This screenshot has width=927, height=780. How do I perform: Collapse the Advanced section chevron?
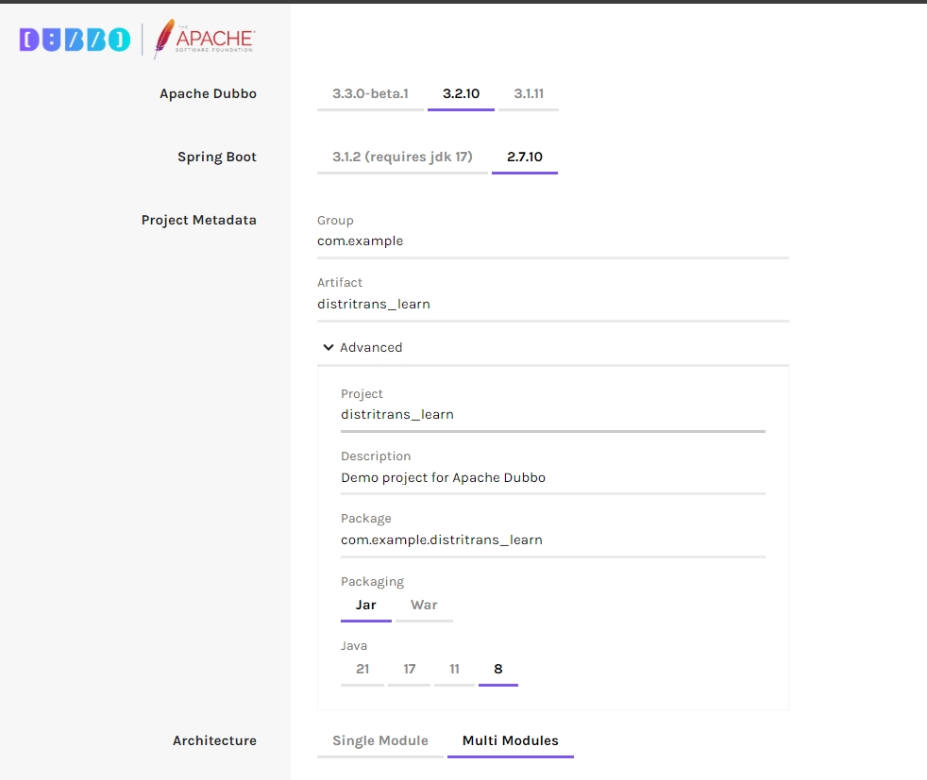pos(329,347)
